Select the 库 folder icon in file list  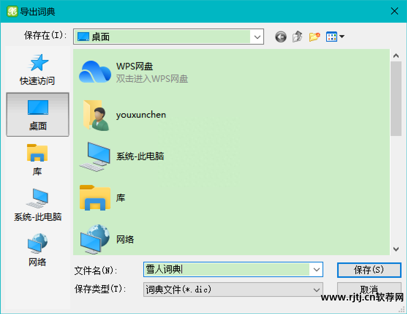click(x=95, y=198)
